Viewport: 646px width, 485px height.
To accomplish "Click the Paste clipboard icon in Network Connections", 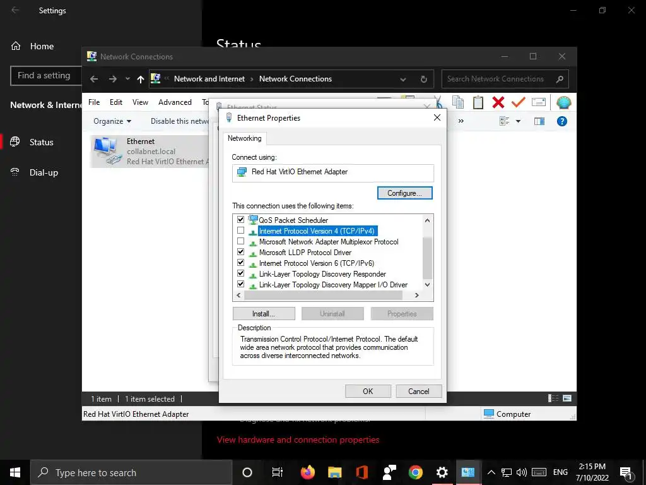I will coord(478,102).
